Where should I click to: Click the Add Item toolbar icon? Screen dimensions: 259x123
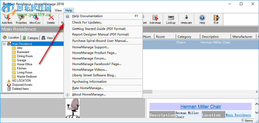tap(7, 19)
